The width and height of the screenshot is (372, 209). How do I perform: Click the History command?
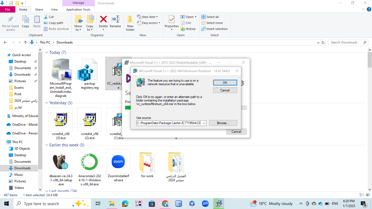tap(188, 29)
